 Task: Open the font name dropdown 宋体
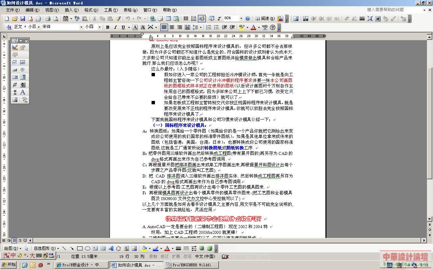click(81, 27)
